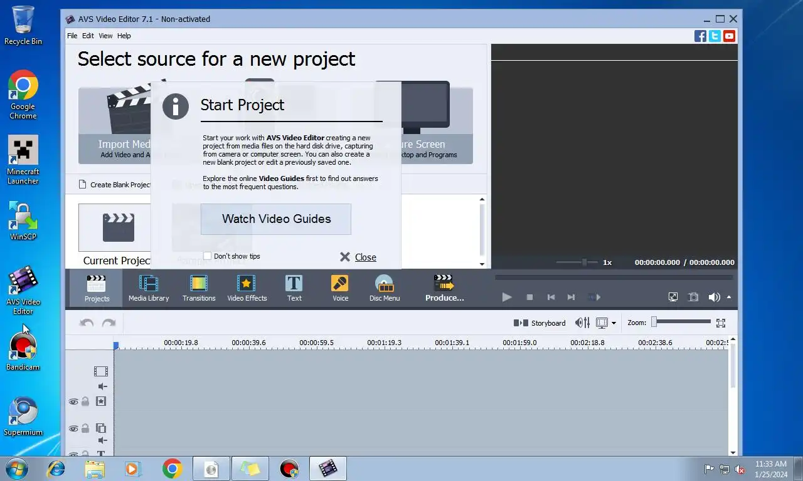Image resolution: width=803 pixels, height=481 pixels.
Task: Stop the preview playback
Action: (x=529, y=297)
